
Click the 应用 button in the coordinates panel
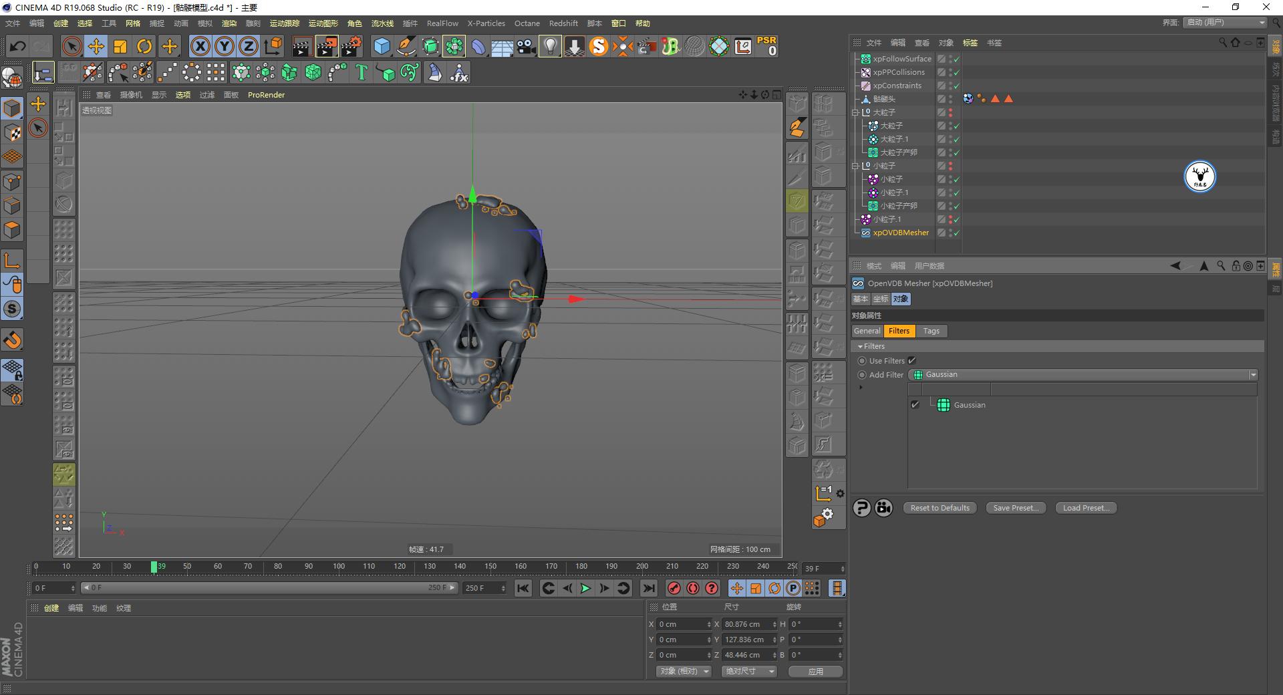pyautogui.click(x=815, y=671)
